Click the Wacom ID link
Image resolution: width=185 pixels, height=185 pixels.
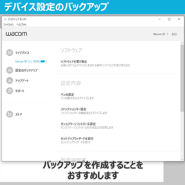pyautogui.click(x=159, y=34)
